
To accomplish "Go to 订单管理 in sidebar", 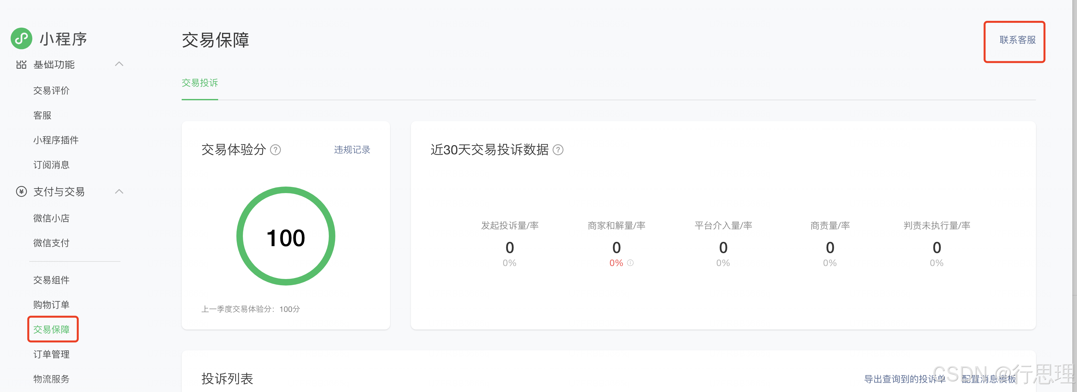I will pos(51,354).
